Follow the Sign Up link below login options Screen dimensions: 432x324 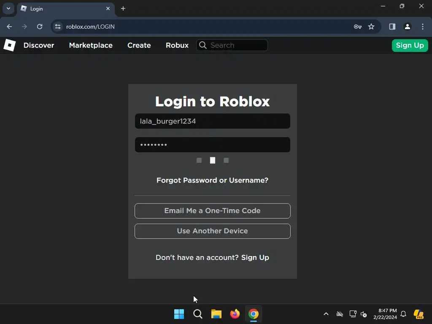click(x=255, y=257)
